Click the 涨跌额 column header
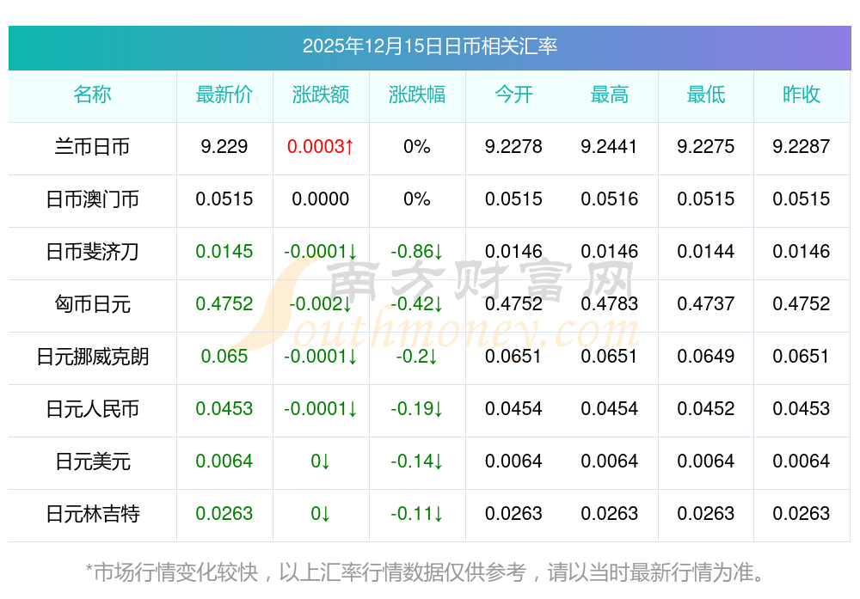860x599 pixels. pyautogui.click(x=321, y=95)
